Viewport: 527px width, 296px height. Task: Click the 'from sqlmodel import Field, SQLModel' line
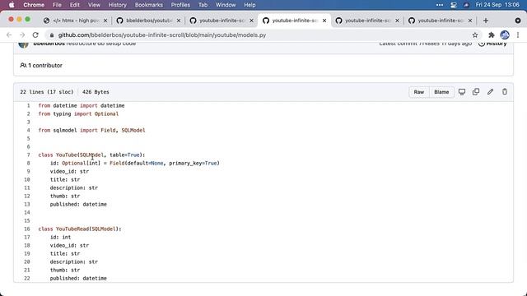pos(91,130)
